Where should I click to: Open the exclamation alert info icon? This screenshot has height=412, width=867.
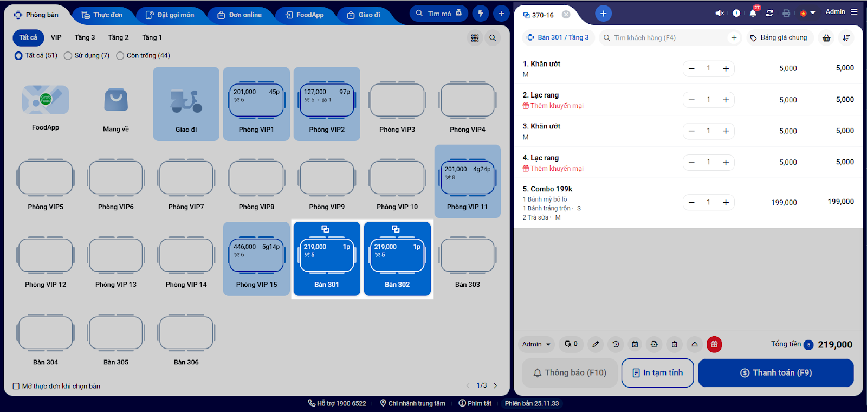(736, 13)
